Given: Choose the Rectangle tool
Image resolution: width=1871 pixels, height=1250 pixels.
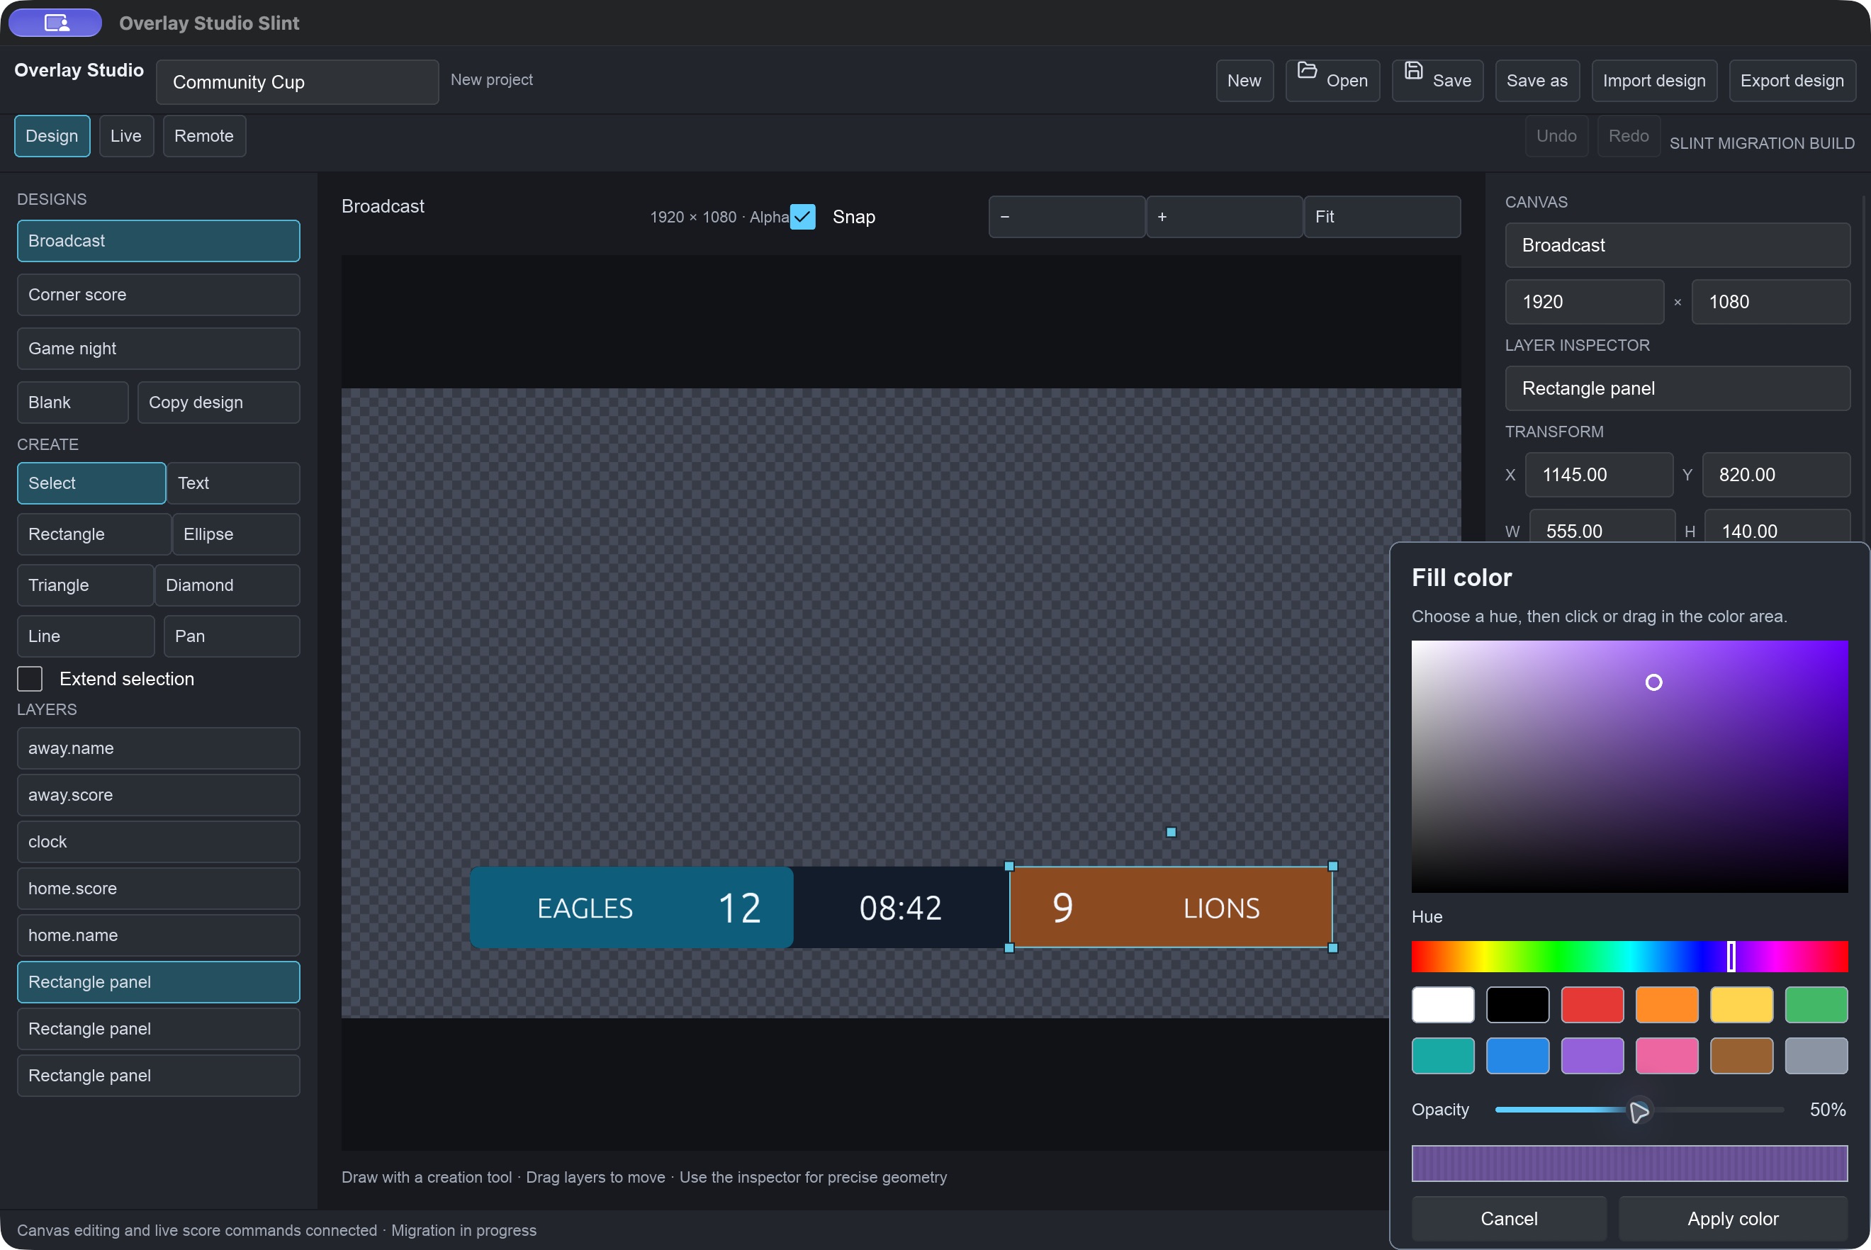Looking at the screenshot, I should (x=94, y=534).
